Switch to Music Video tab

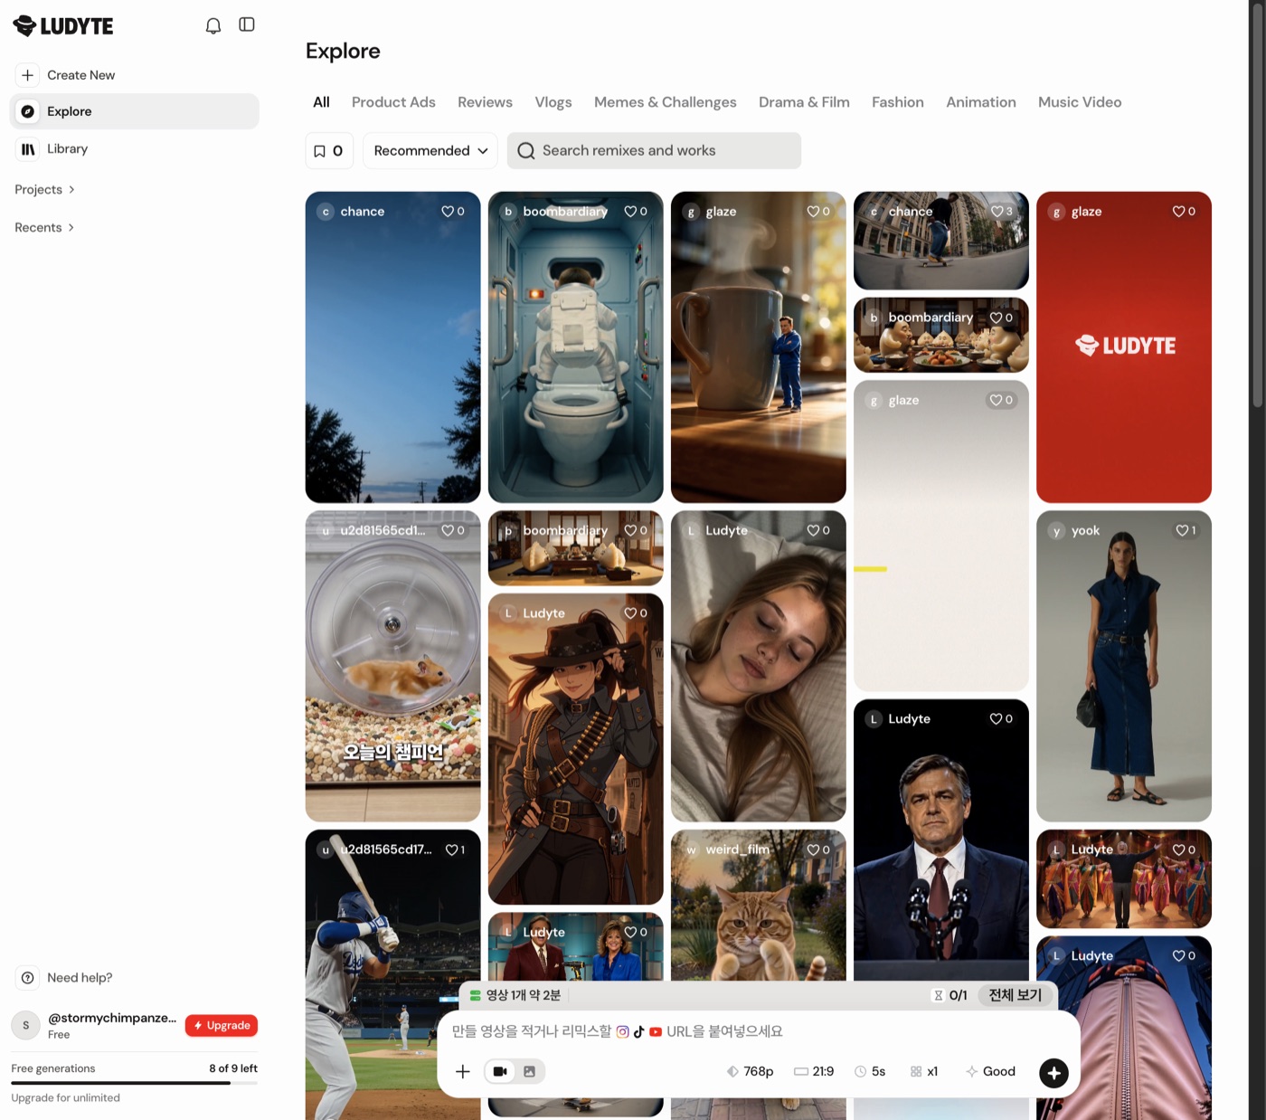[1080, 102]
